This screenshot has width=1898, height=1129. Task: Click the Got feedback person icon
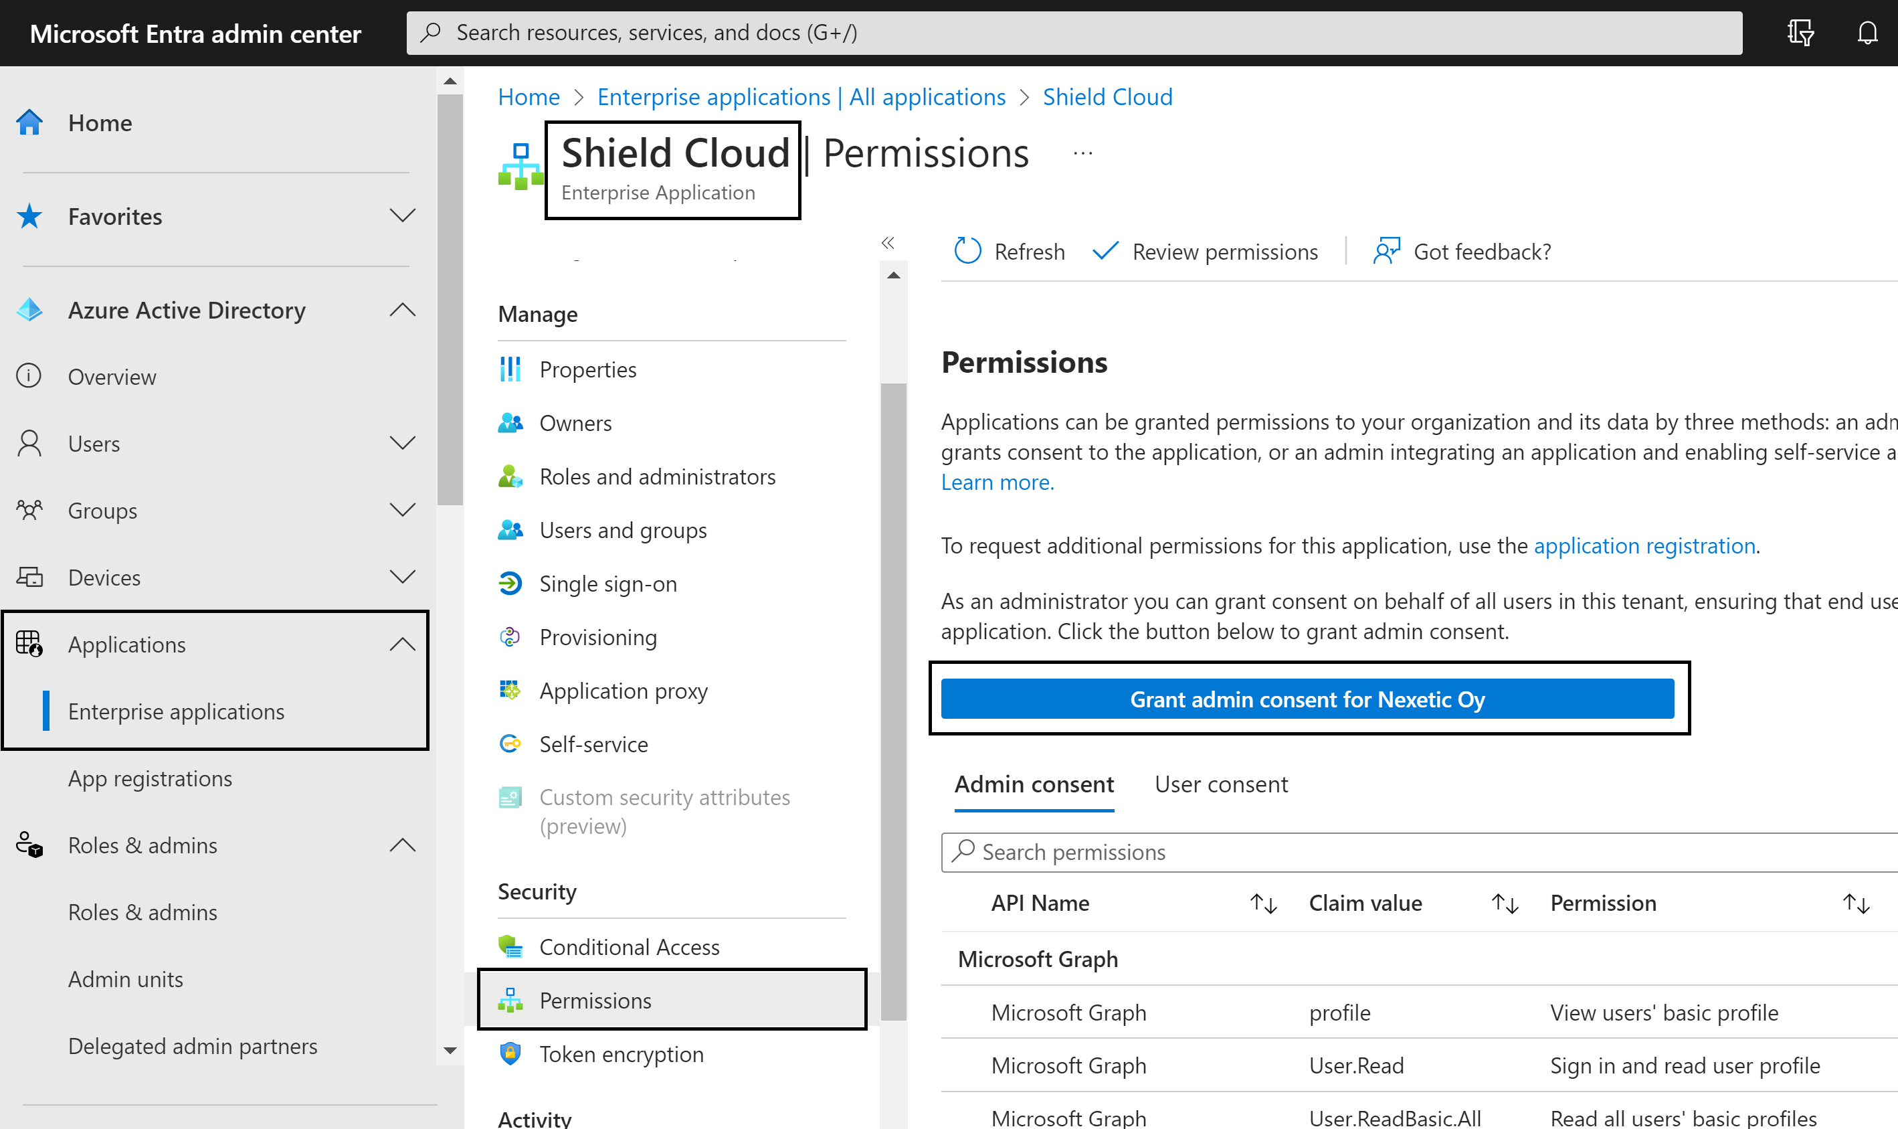1386,250
